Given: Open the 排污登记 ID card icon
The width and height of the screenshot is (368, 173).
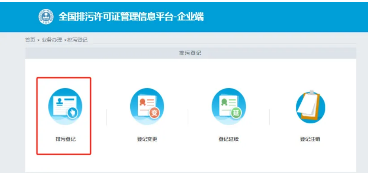Looking at the screenshot, I should tap(65, 105).
